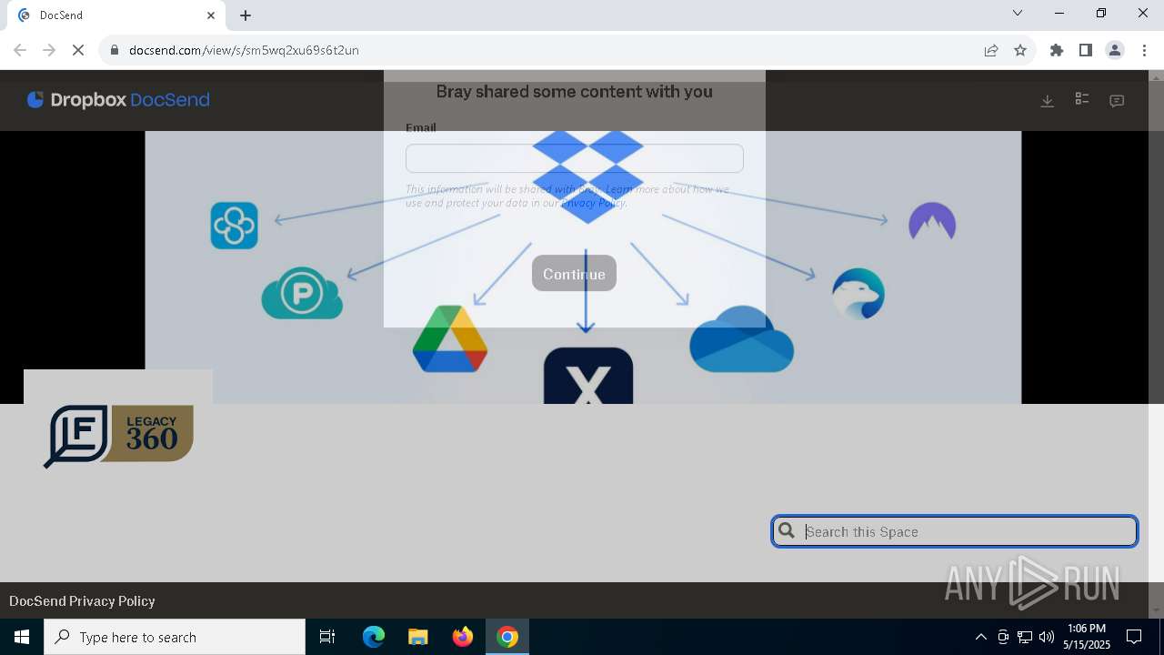
Task: Open the network tray icon
Action: tap(1025, 637)
